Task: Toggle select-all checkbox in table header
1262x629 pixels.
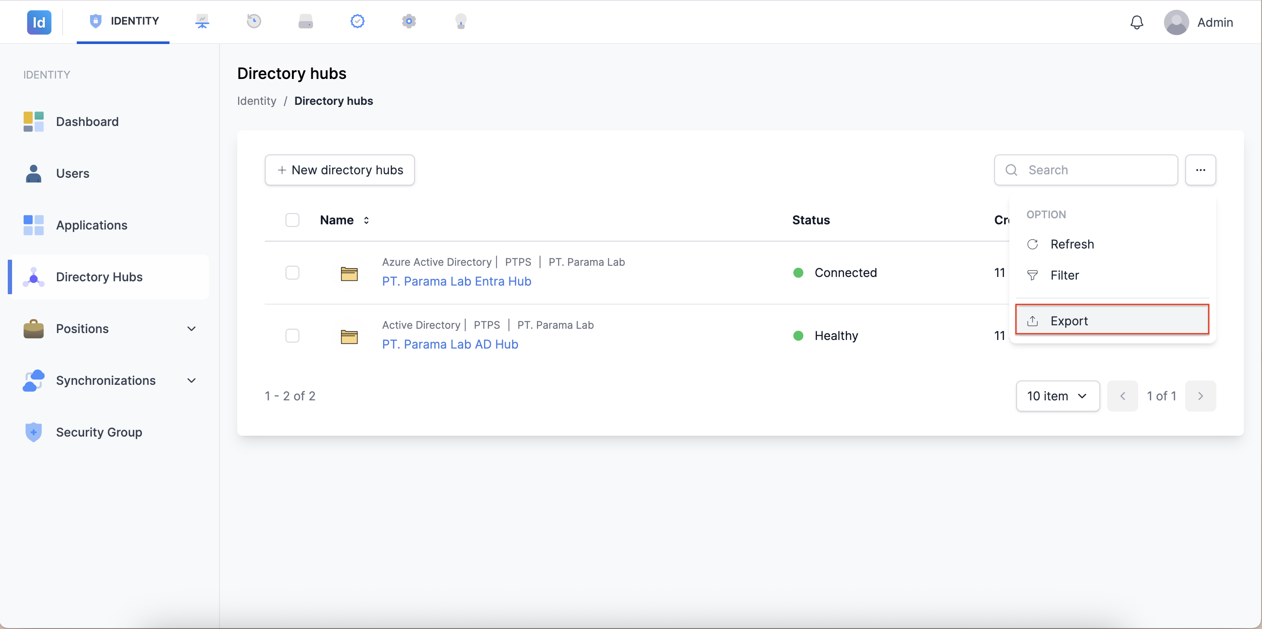Action: pyautogui.click(x=292, y=220)
